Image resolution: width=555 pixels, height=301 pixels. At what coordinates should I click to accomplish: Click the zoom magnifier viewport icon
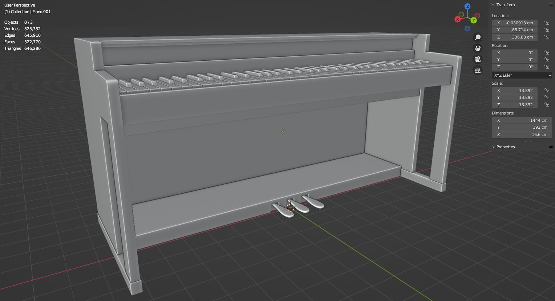coord(478,37)
